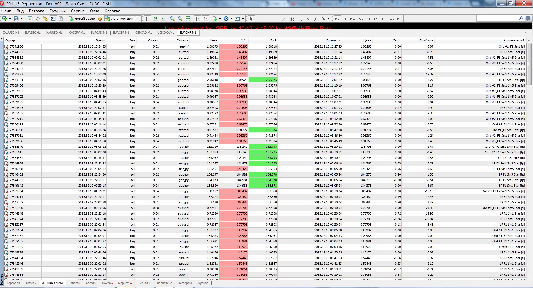The height and width of the screenshot is (288, 533).
Task: Toggle Авто-торговля auto trading
Action: coord(122,19)
